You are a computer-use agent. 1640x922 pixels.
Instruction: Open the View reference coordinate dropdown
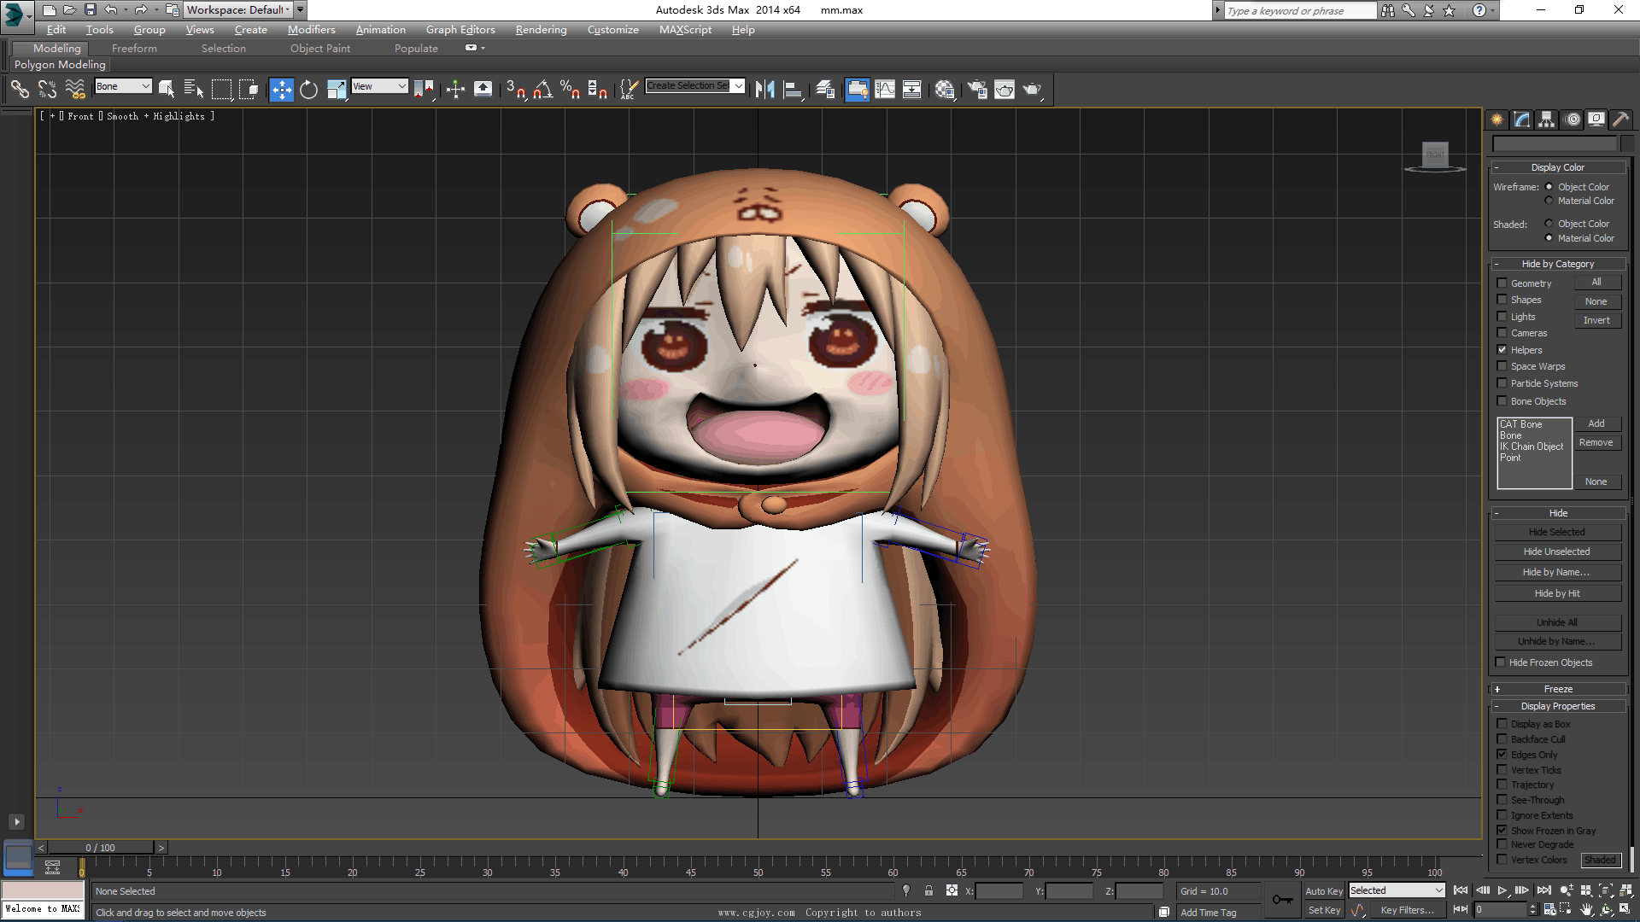[379, 86]
